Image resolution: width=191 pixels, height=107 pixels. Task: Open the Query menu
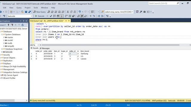coord(19,8)
